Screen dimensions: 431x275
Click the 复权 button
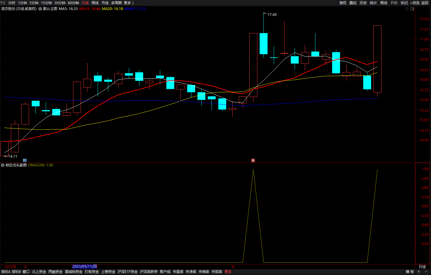pos(343,3)
